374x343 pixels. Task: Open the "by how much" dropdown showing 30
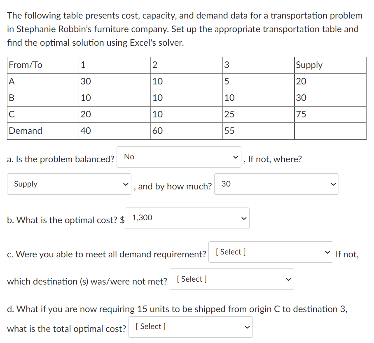tap(276, 184)
